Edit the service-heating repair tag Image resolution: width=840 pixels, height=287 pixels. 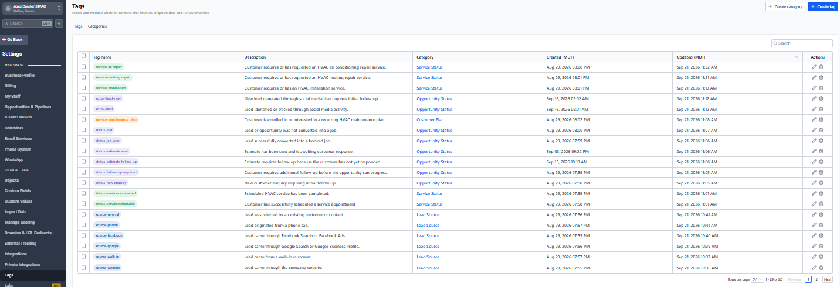[814, 77]
